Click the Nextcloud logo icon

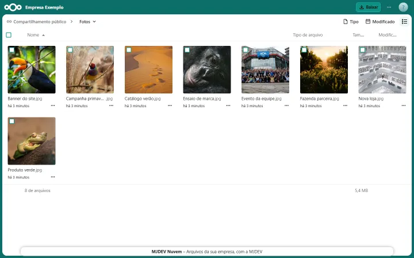[13, 7]
